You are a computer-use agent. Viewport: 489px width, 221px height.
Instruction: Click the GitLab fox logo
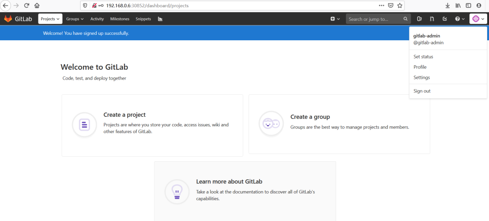8,19
